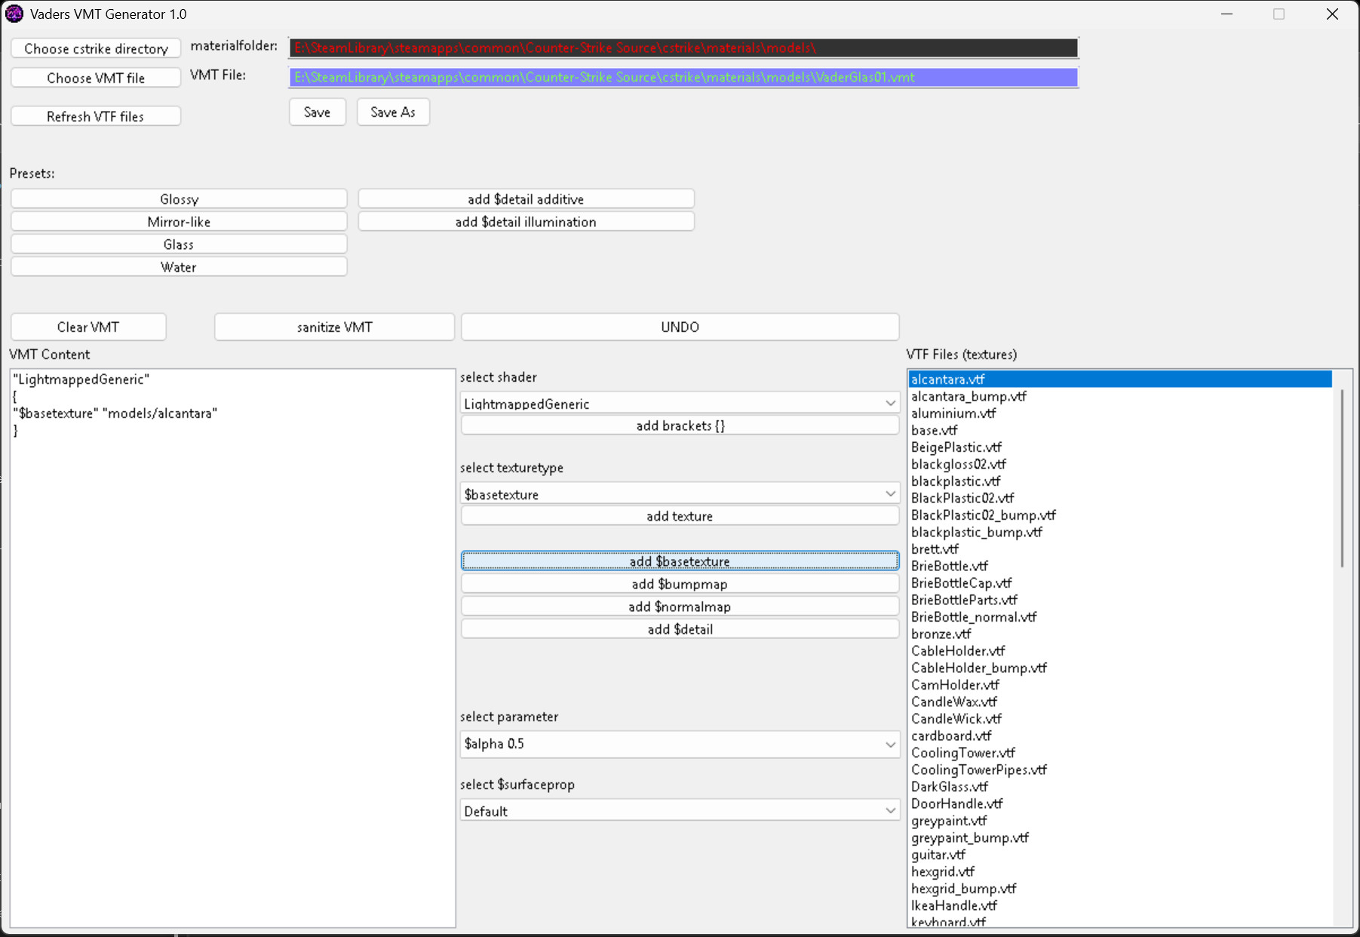Open the select parameter dropdown
This screenshot has width=1360, height=937.
[680, 744]
